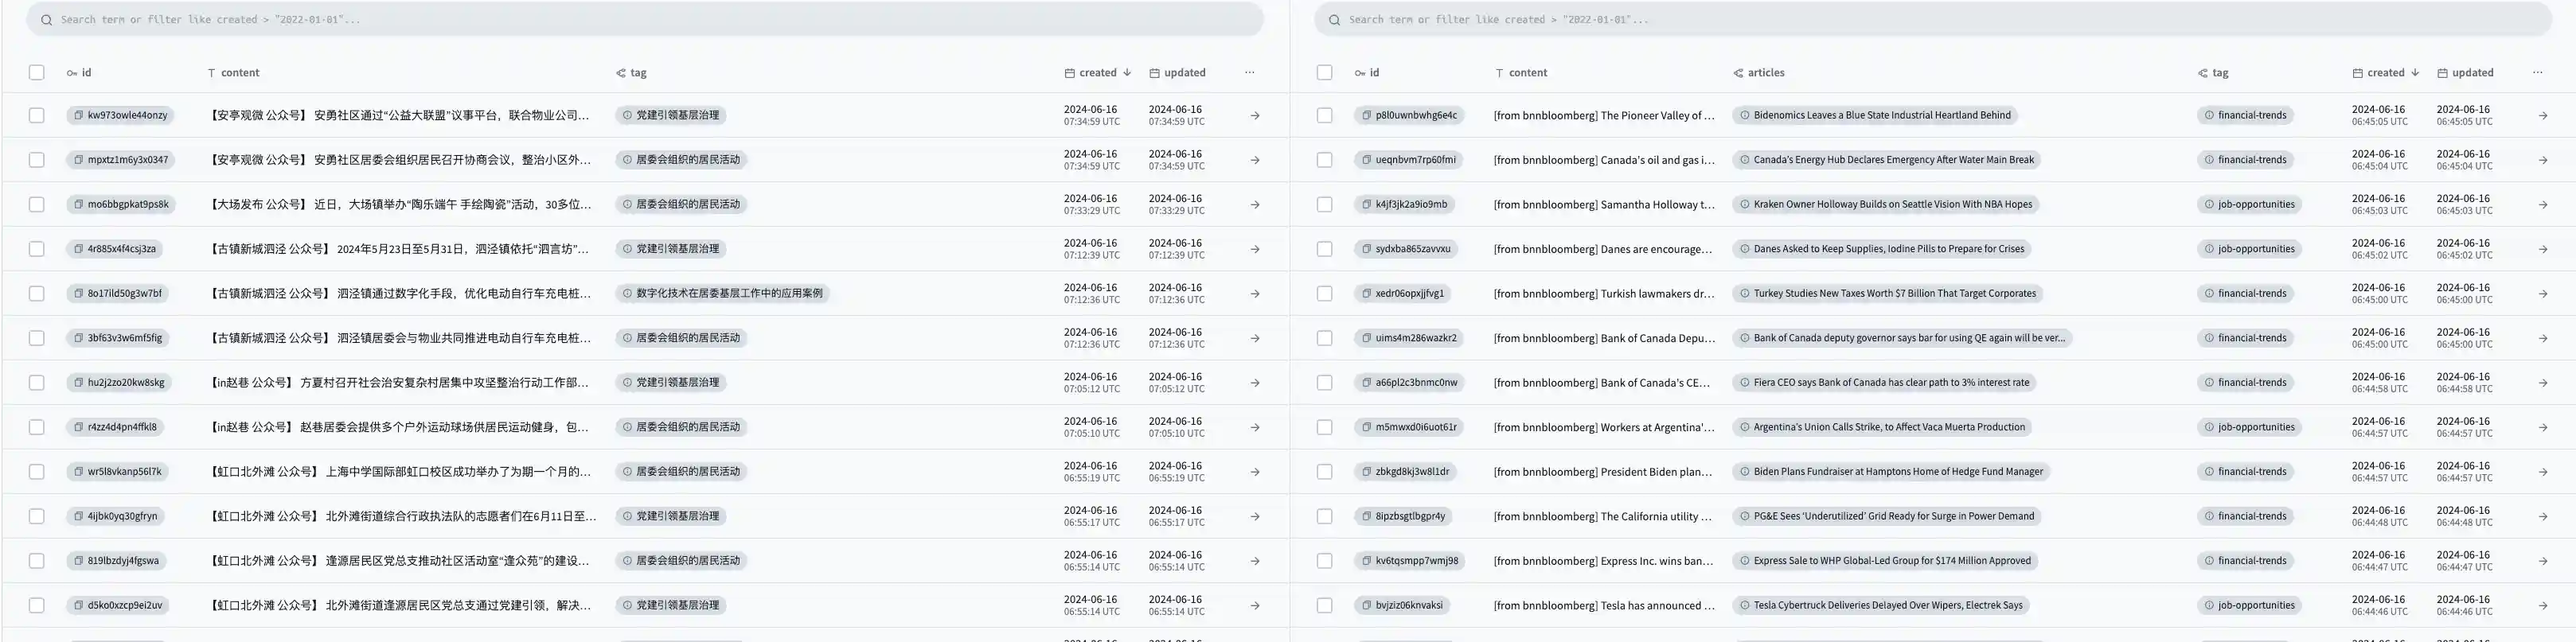The image size is (2576, 642).
Task: Copy the id kw973owle44onzy
Action: [78, 116]
